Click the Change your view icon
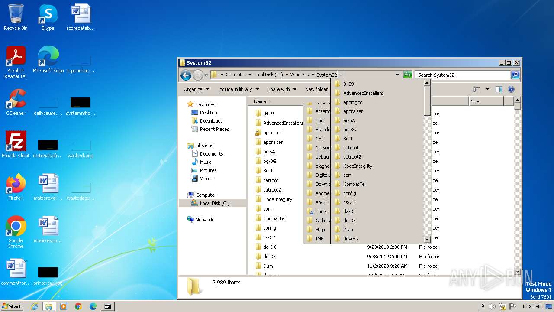This screenshot has width=554, height=312. click(477, 89)
